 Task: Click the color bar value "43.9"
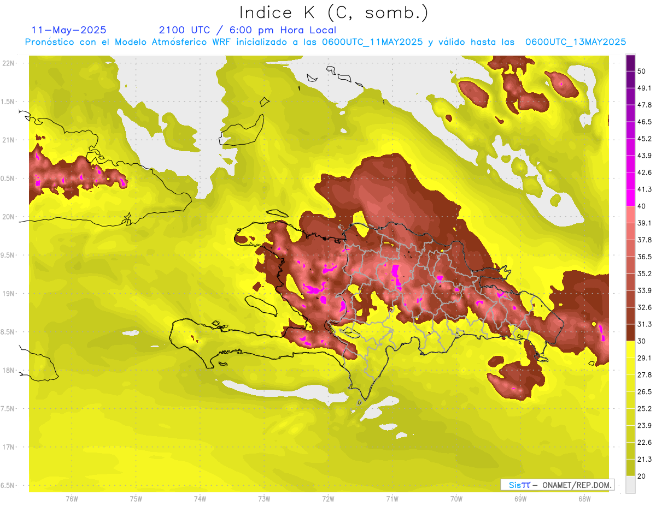pos(645,156)
